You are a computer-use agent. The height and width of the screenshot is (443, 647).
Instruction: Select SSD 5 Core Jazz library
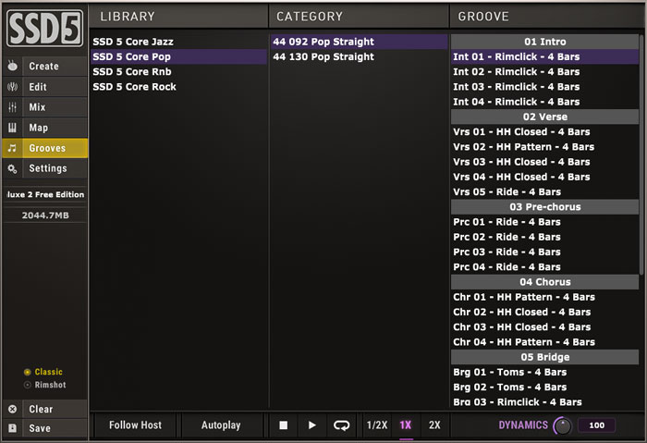coord(178,42)
